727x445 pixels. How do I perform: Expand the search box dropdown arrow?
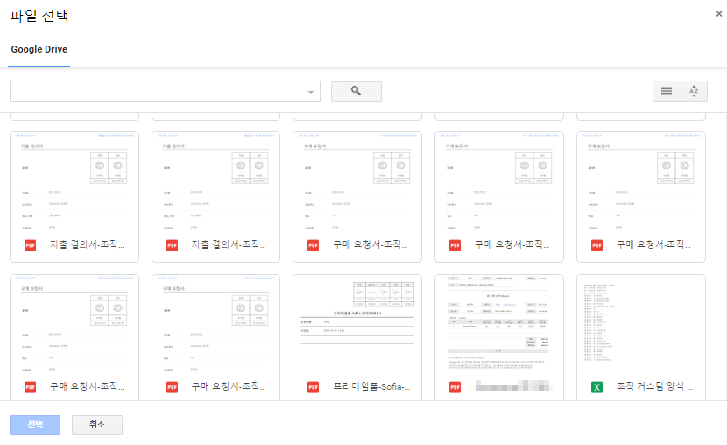point(311,92)
